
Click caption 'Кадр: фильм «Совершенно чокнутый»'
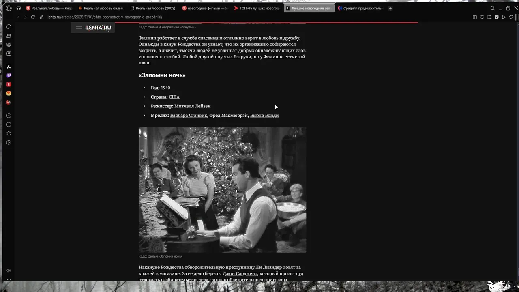click(x=167, y=27)
